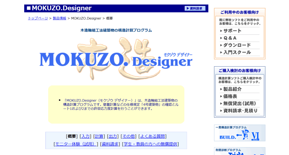Click the ご利用中のお客様向け panel heading
The image size is (289, 155).
240,12
